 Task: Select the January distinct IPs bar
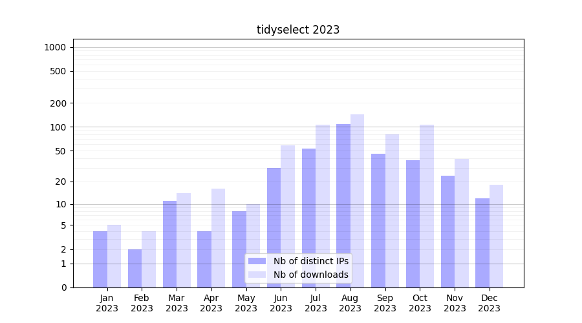100,259
